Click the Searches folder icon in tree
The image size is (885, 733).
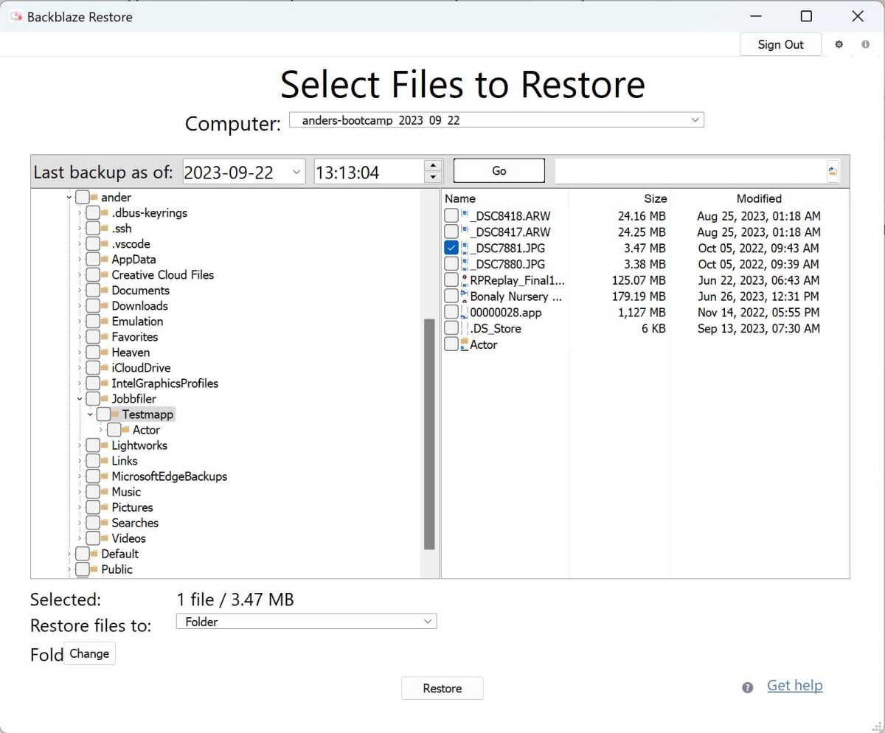tap(105, 523)
